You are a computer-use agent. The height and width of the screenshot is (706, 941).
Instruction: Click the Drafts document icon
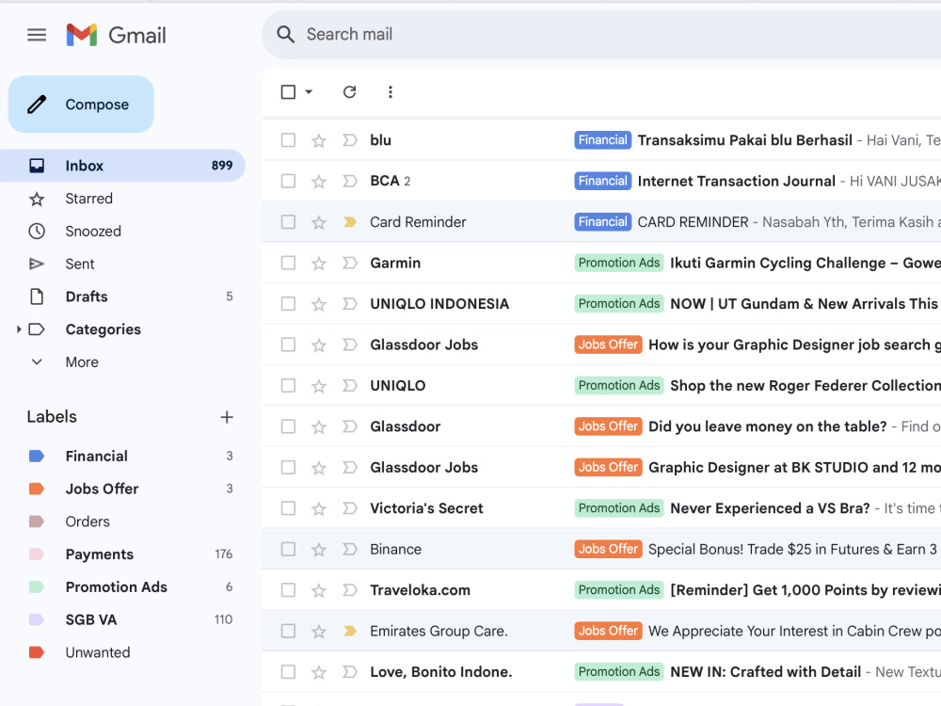point(37,297)
